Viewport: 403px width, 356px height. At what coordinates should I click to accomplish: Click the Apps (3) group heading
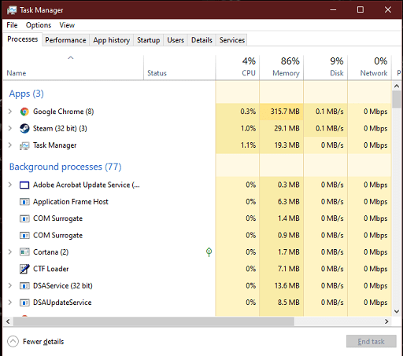pos(26,94)
